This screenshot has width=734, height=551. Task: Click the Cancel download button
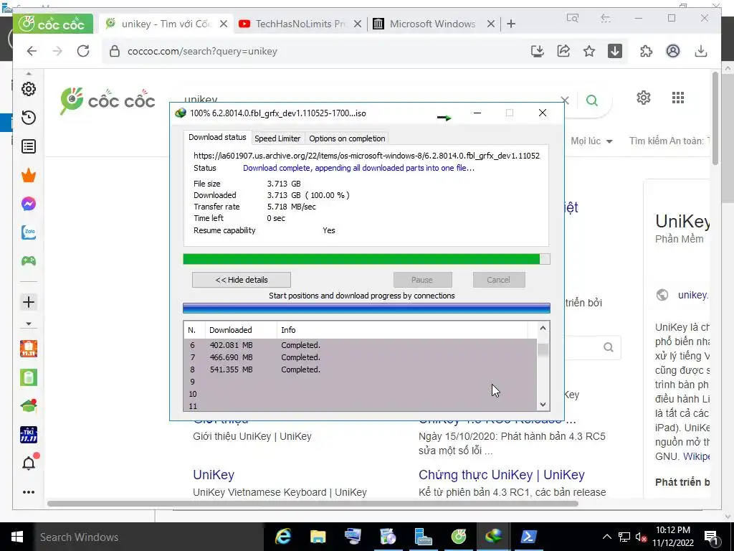[x=499, y=280]
